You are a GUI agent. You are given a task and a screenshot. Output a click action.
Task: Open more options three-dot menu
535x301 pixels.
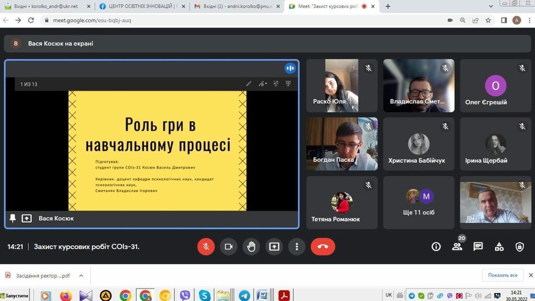[297, 247]
